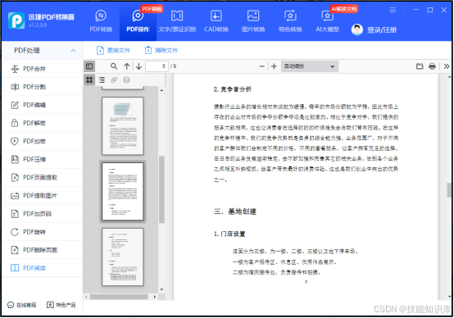Click the heading 1. 门店设置
454x318 pixels.
(229, 234)
